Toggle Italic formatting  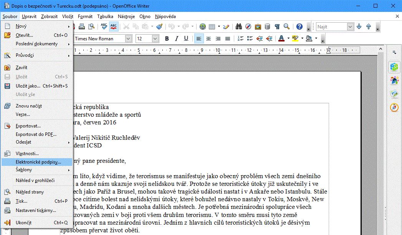tap(176, 38)
